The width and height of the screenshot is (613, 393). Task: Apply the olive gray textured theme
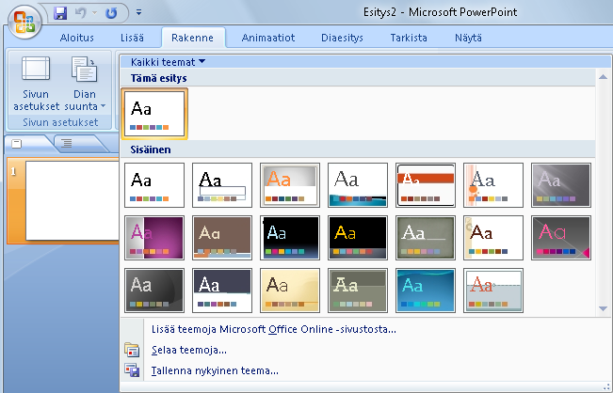[426, 238]
